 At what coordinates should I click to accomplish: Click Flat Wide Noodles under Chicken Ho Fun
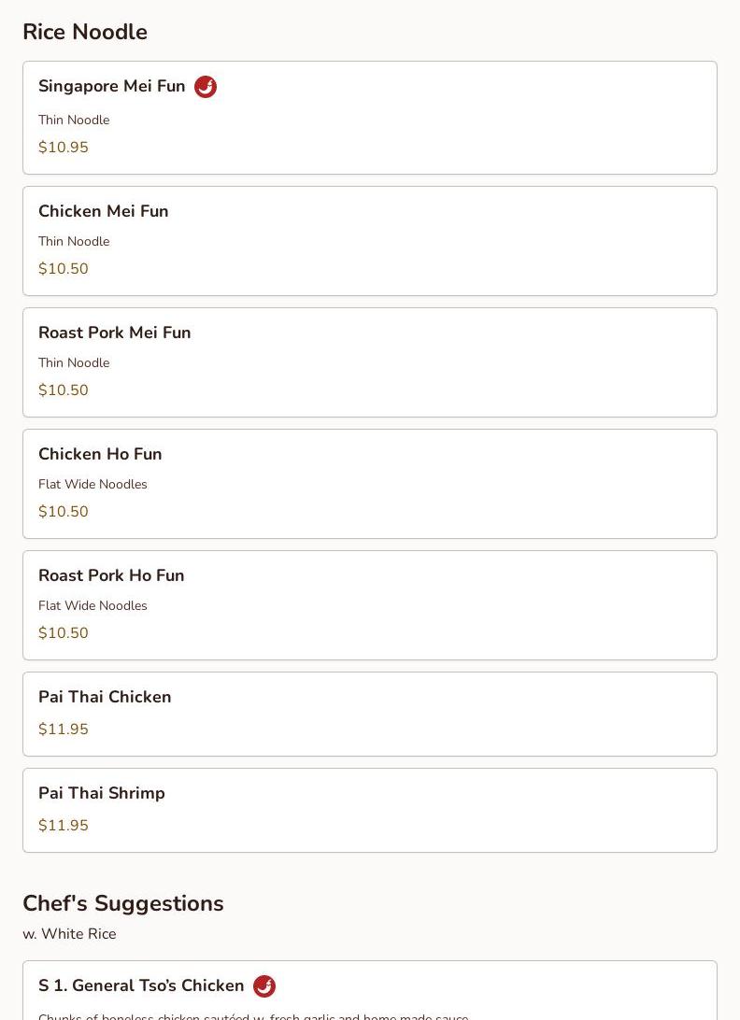pos(92,484)
